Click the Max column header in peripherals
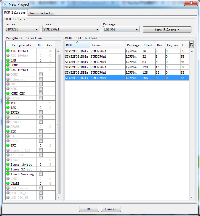This screenshot has width=200, height=216. click(50, 45)
